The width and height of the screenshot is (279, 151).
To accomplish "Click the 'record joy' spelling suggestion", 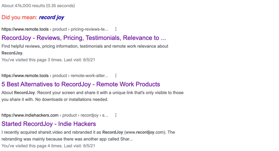I will pos(51,17).
